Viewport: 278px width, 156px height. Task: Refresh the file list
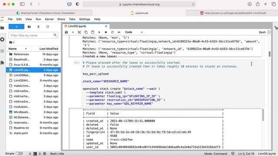point(47,27)
